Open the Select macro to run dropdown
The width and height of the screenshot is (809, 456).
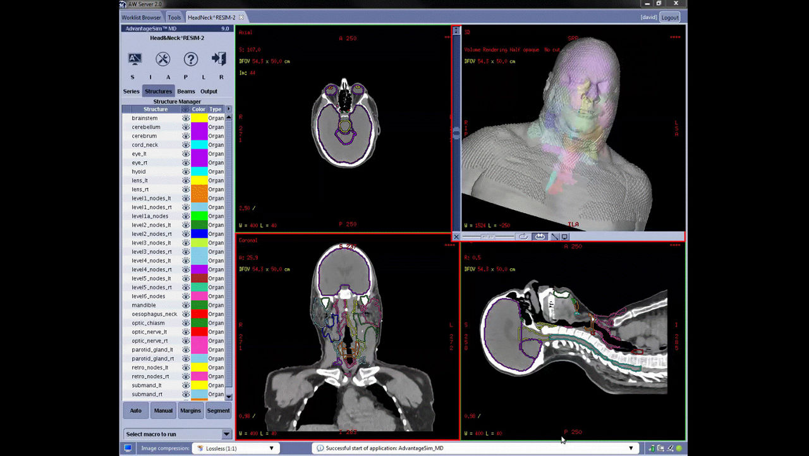click(x=178, y=434)
